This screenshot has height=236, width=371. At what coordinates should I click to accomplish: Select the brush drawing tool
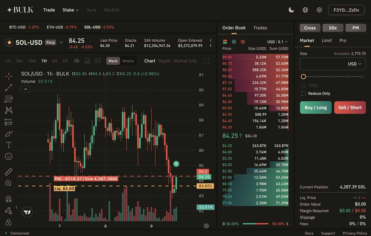[9, 133]
